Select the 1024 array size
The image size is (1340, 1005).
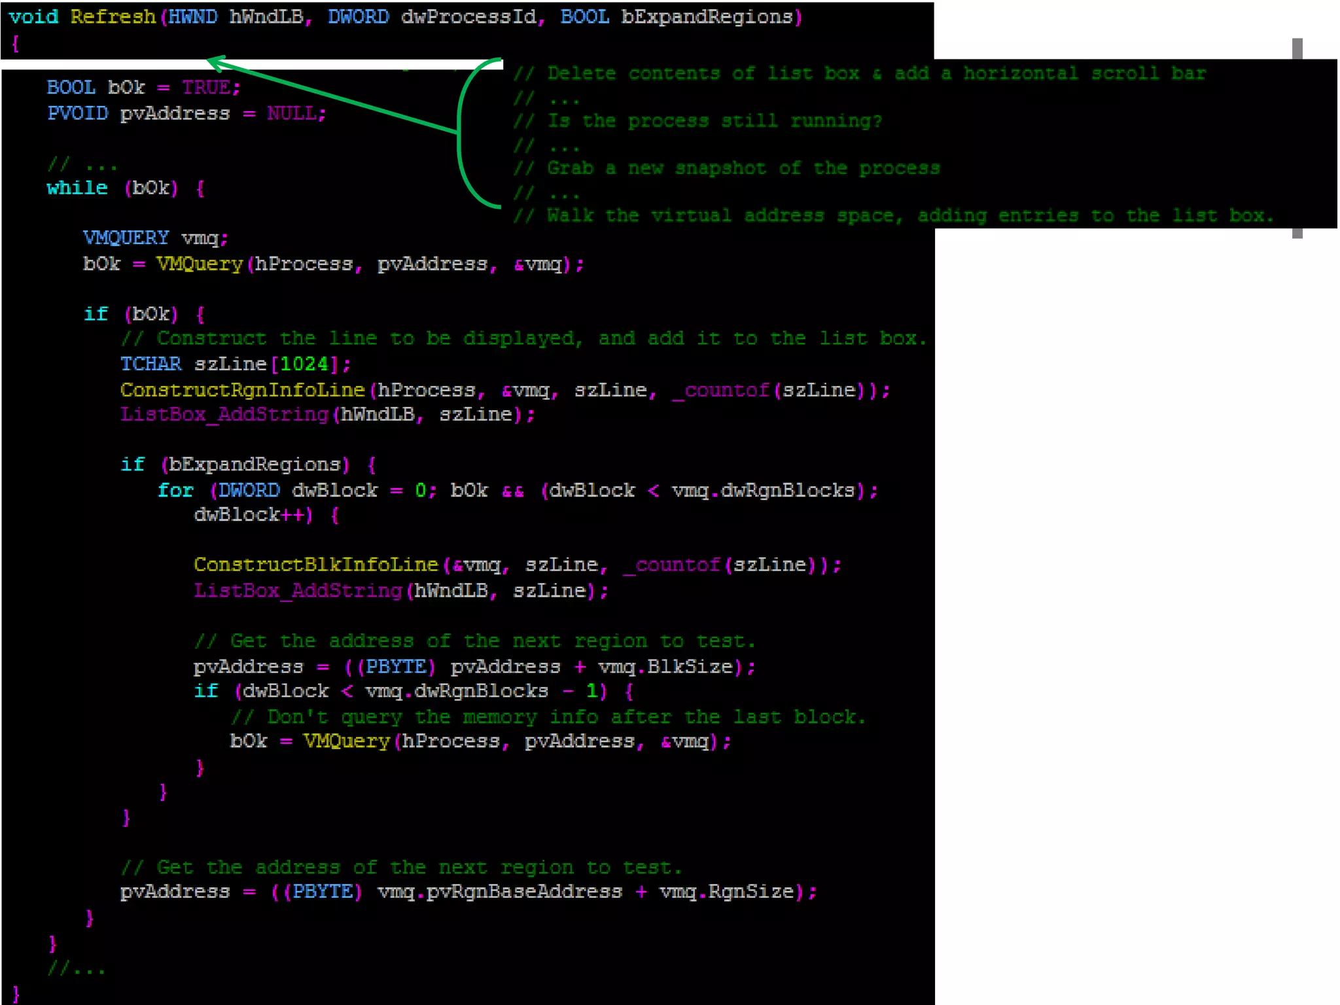(304, 364)
